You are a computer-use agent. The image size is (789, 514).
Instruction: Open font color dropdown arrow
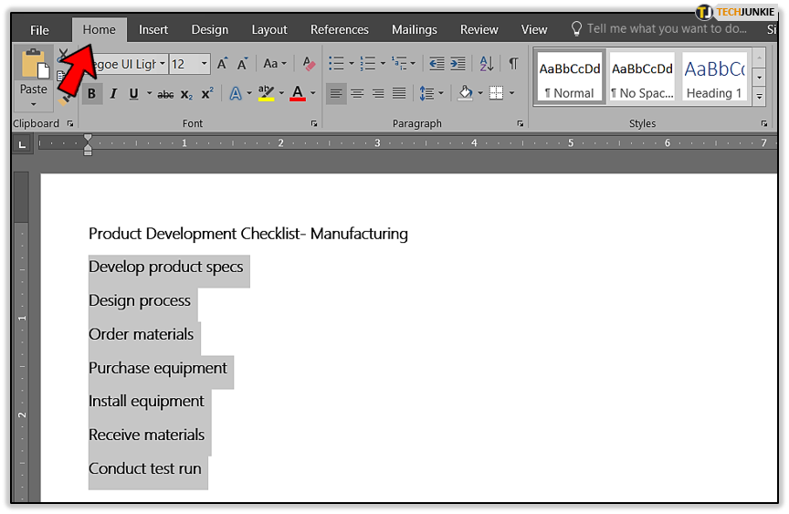[x=313, y=93]
